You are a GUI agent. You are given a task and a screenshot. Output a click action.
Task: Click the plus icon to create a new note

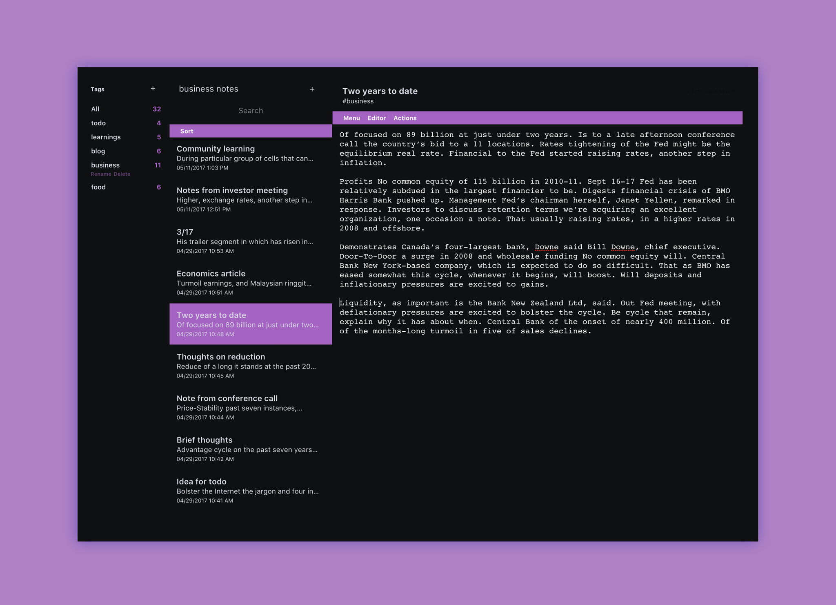click(313, 89)
